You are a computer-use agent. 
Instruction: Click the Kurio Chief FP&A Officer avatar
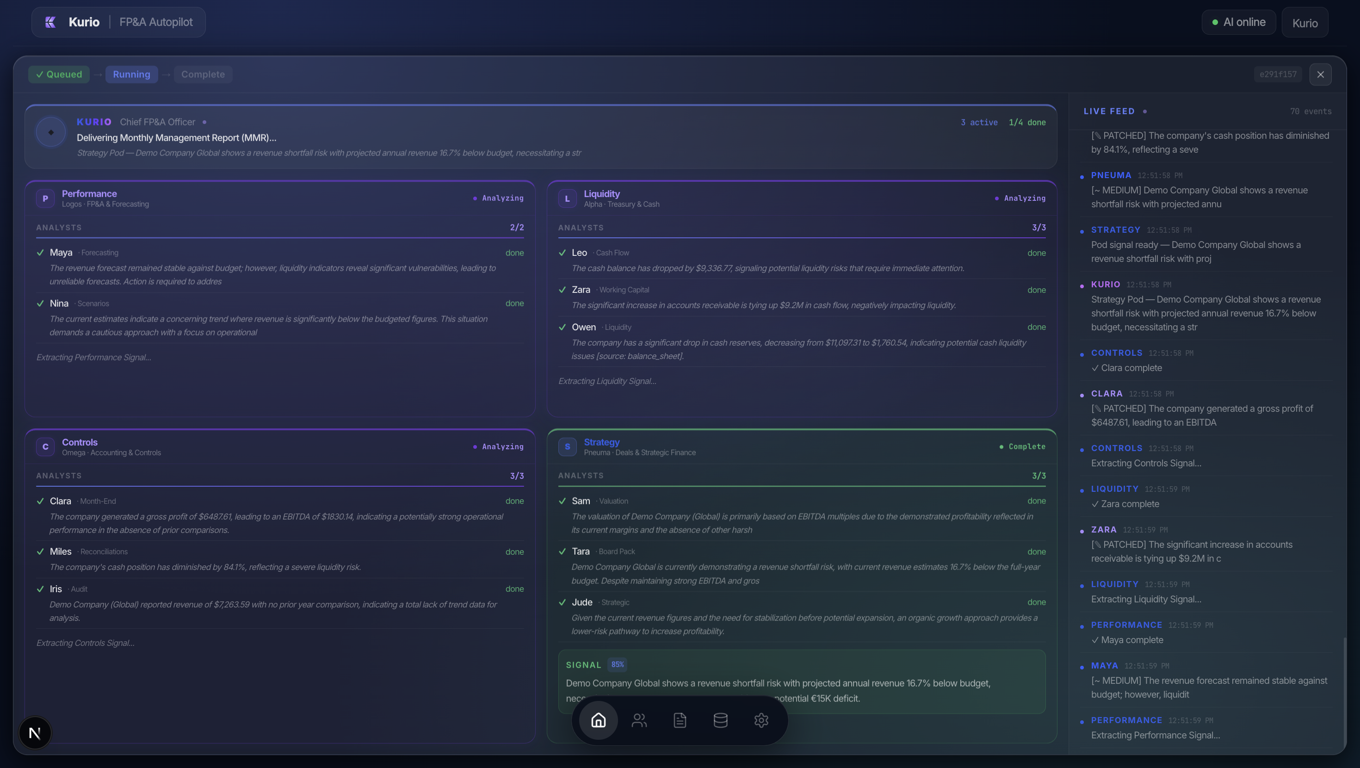pyautogui.click(x=51, y=132)
